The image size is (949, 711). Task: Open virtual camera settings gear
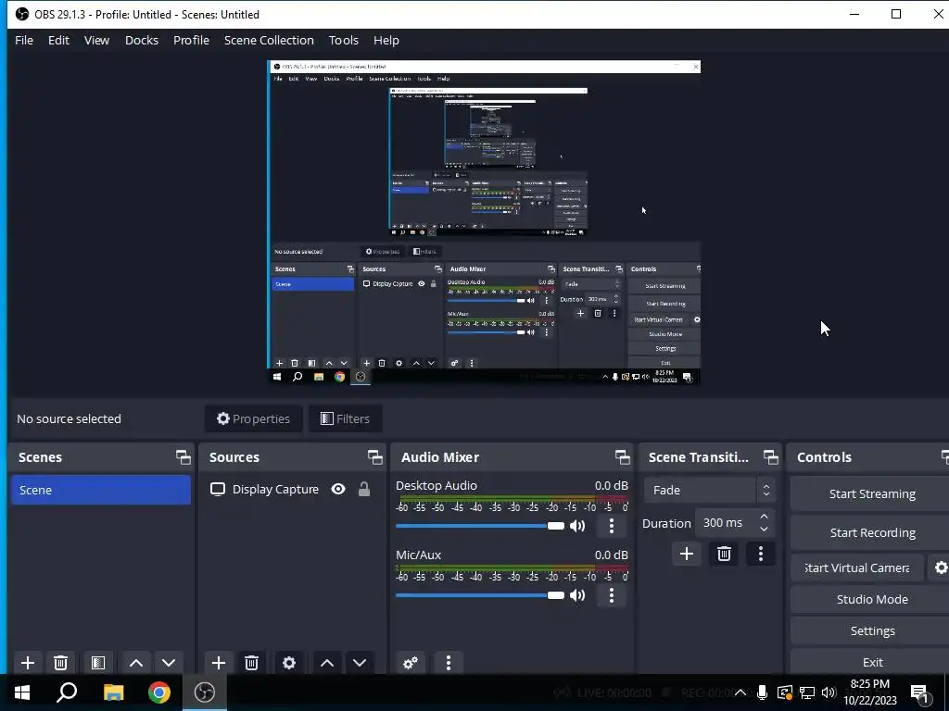tap(941, 568)
